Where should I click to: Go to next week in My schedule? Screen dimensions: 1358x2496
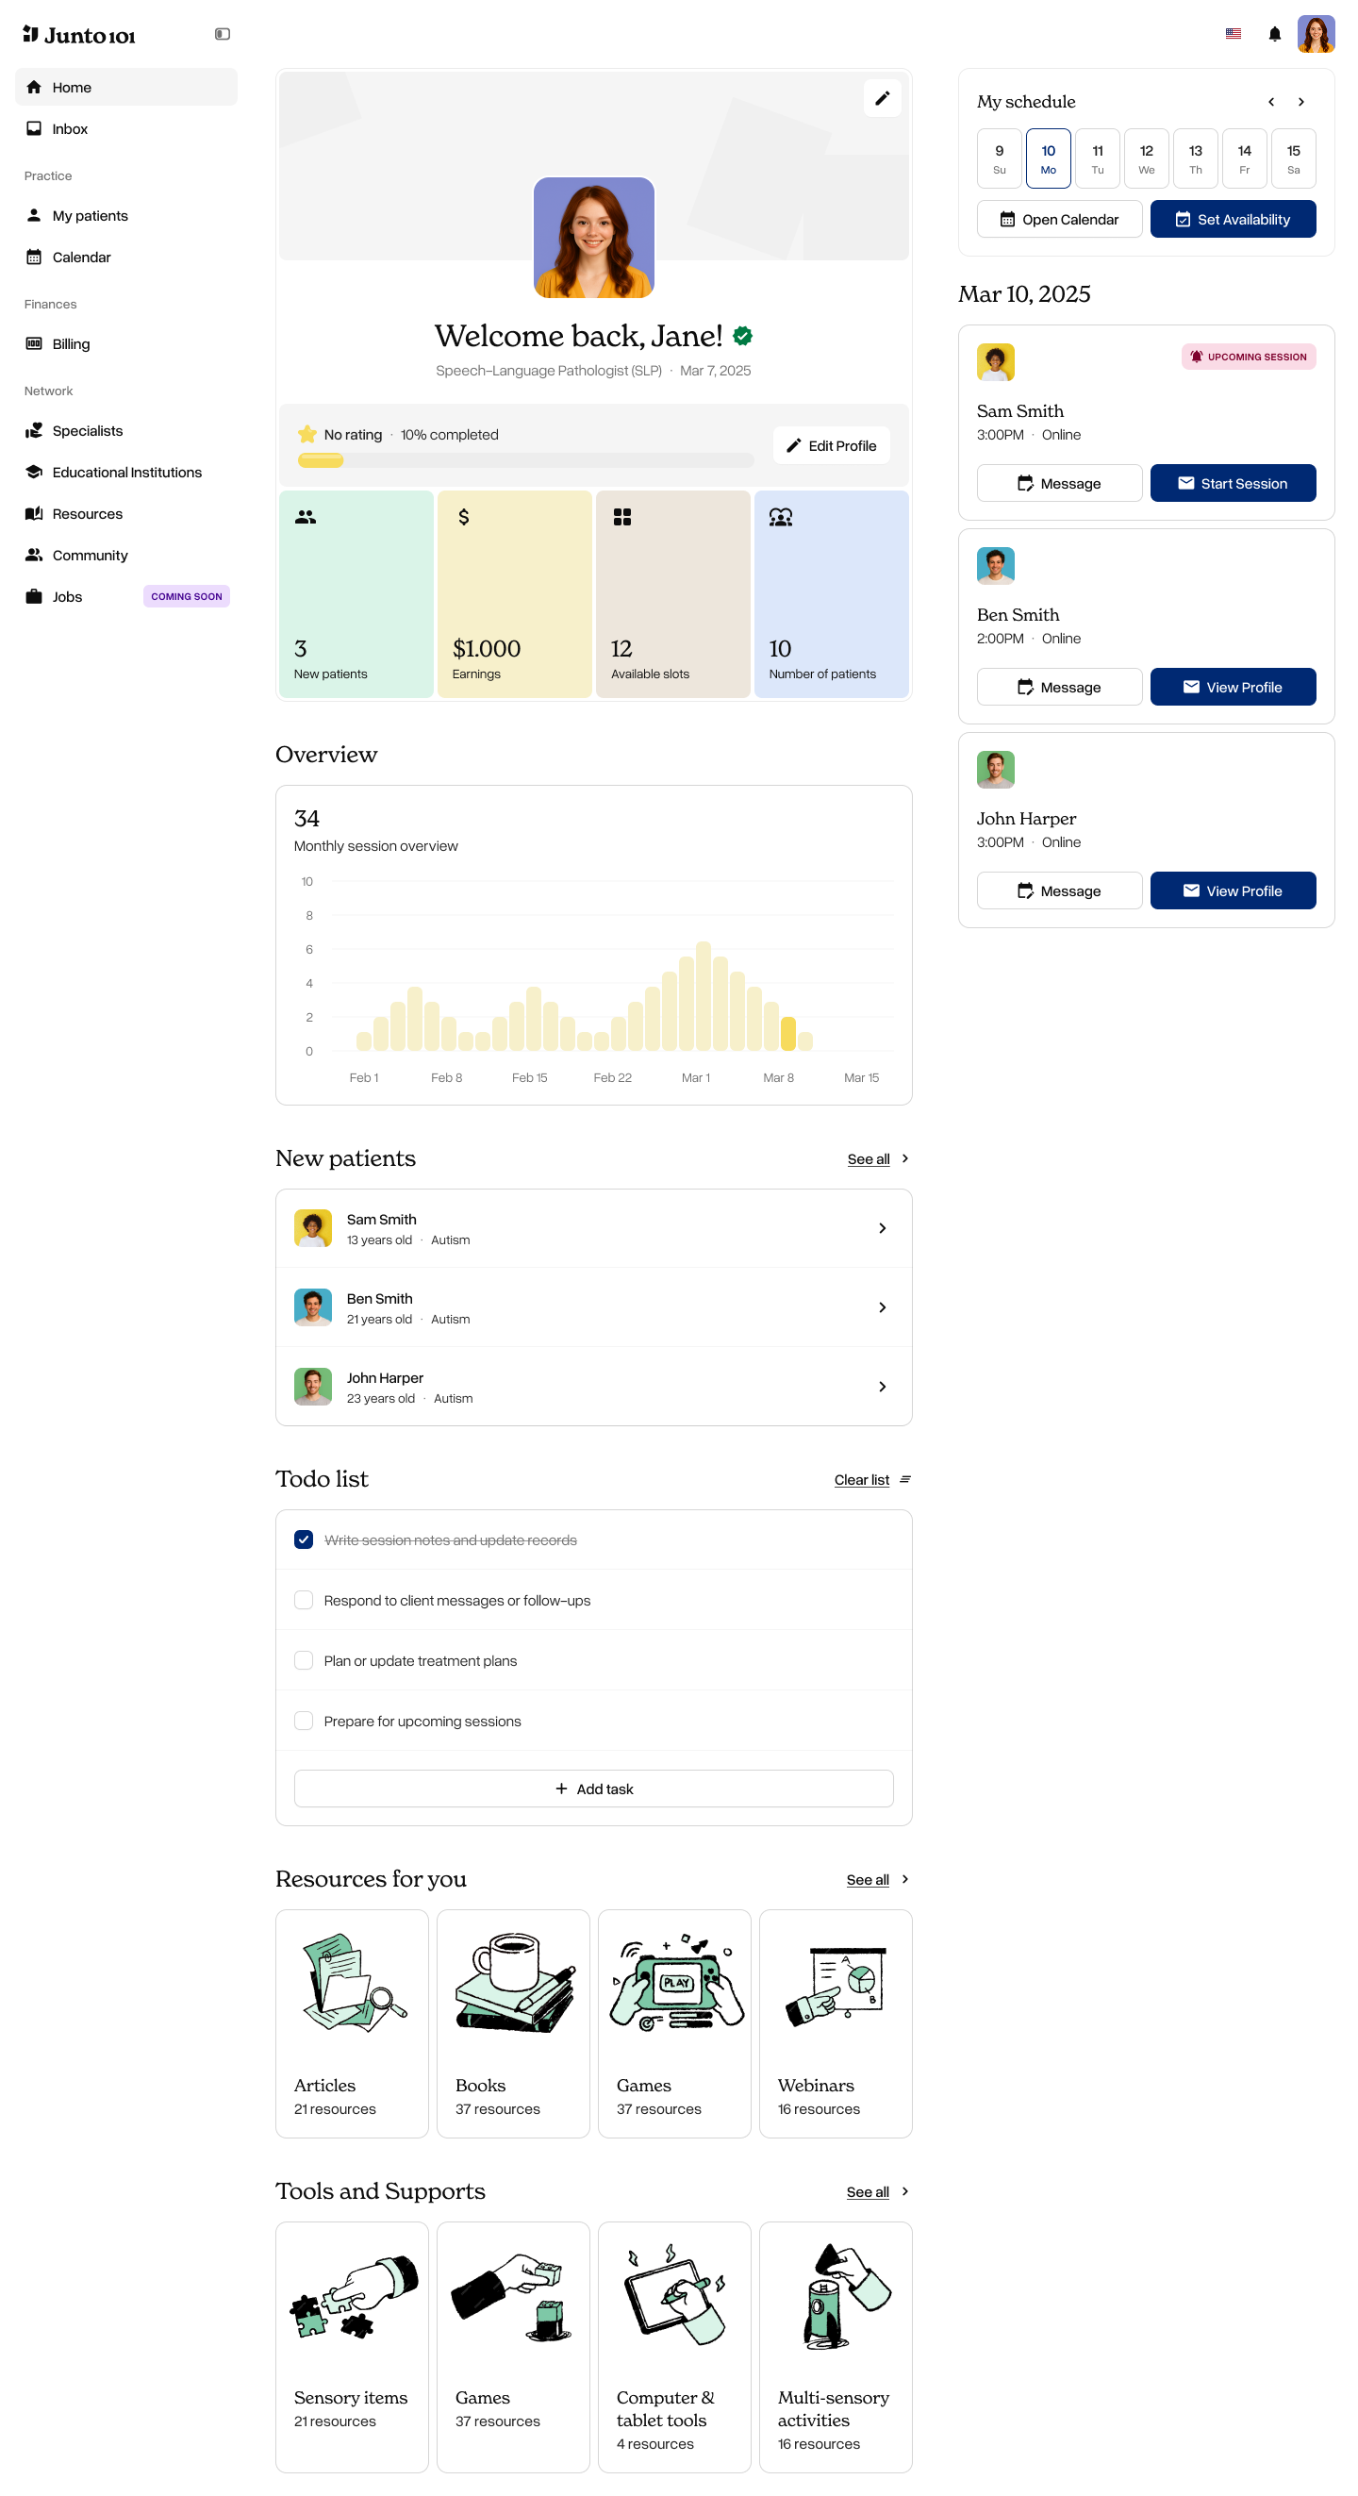pos(1300,102)
